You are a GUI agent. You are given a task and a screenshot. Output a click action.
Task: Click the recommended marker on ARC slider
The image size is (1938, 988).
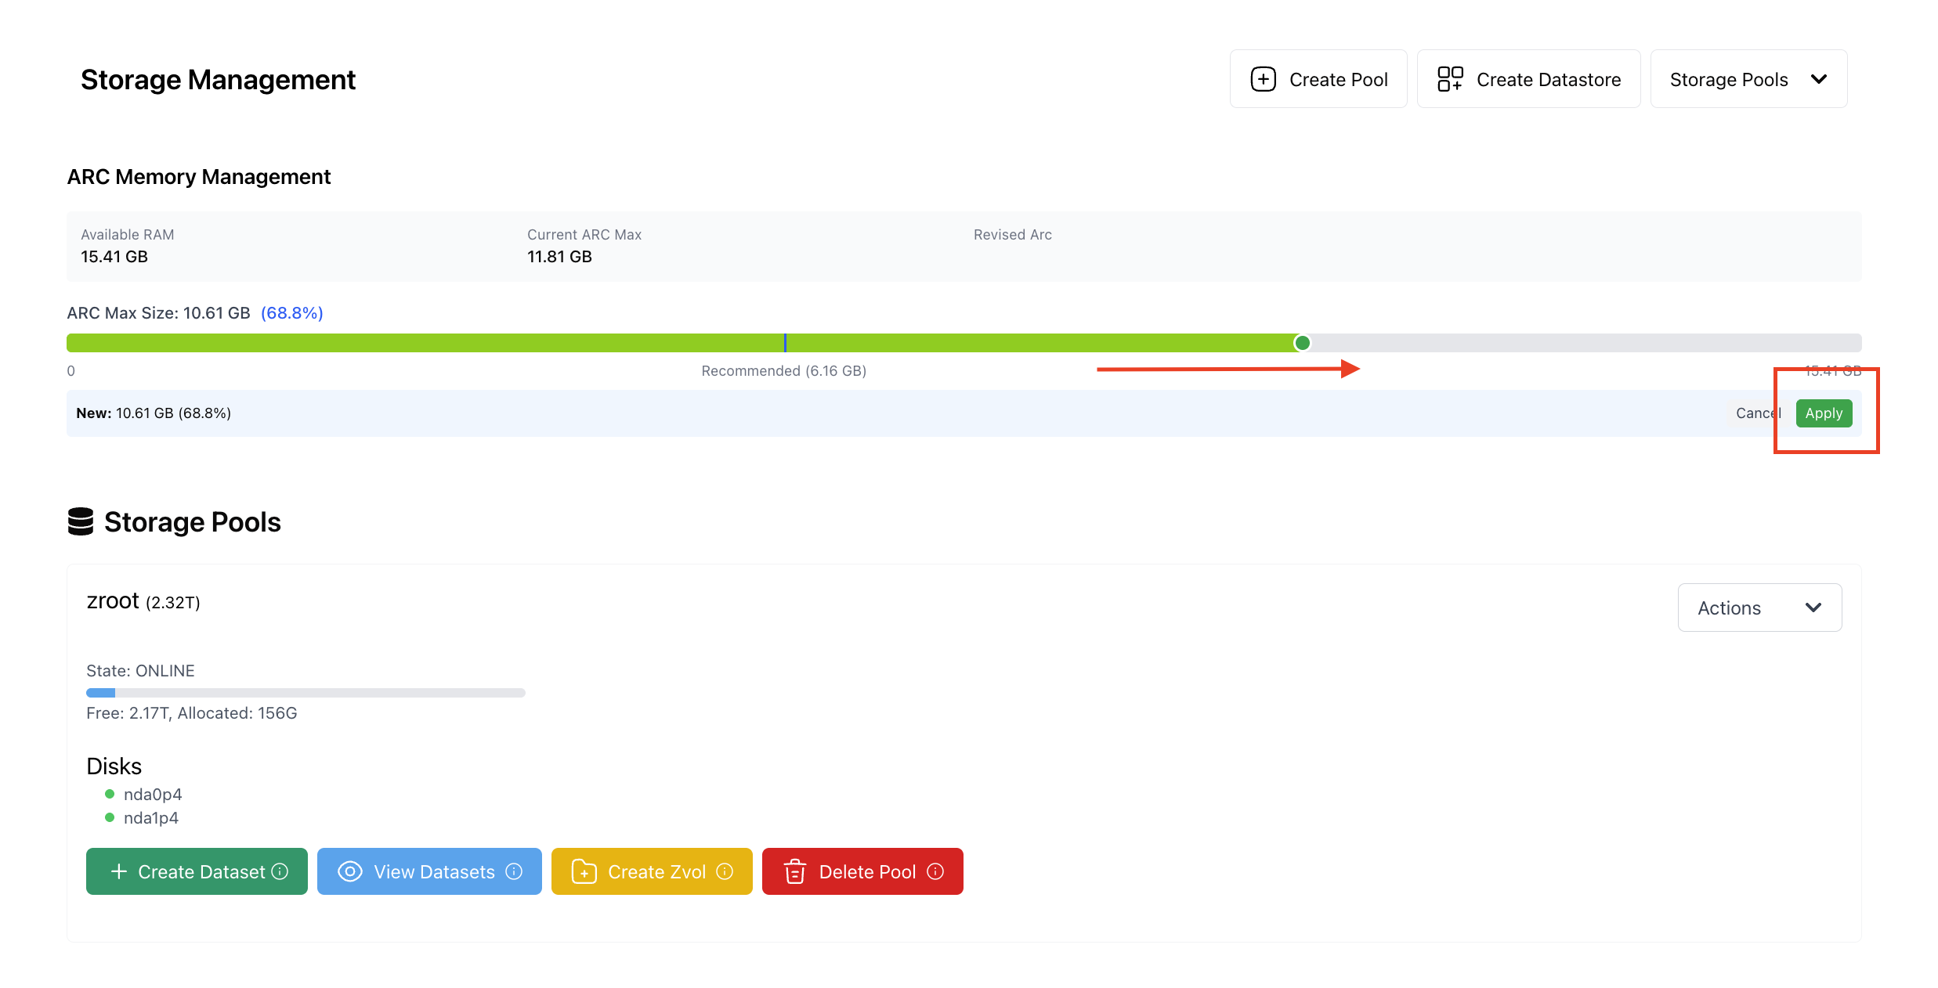point(785,343)
